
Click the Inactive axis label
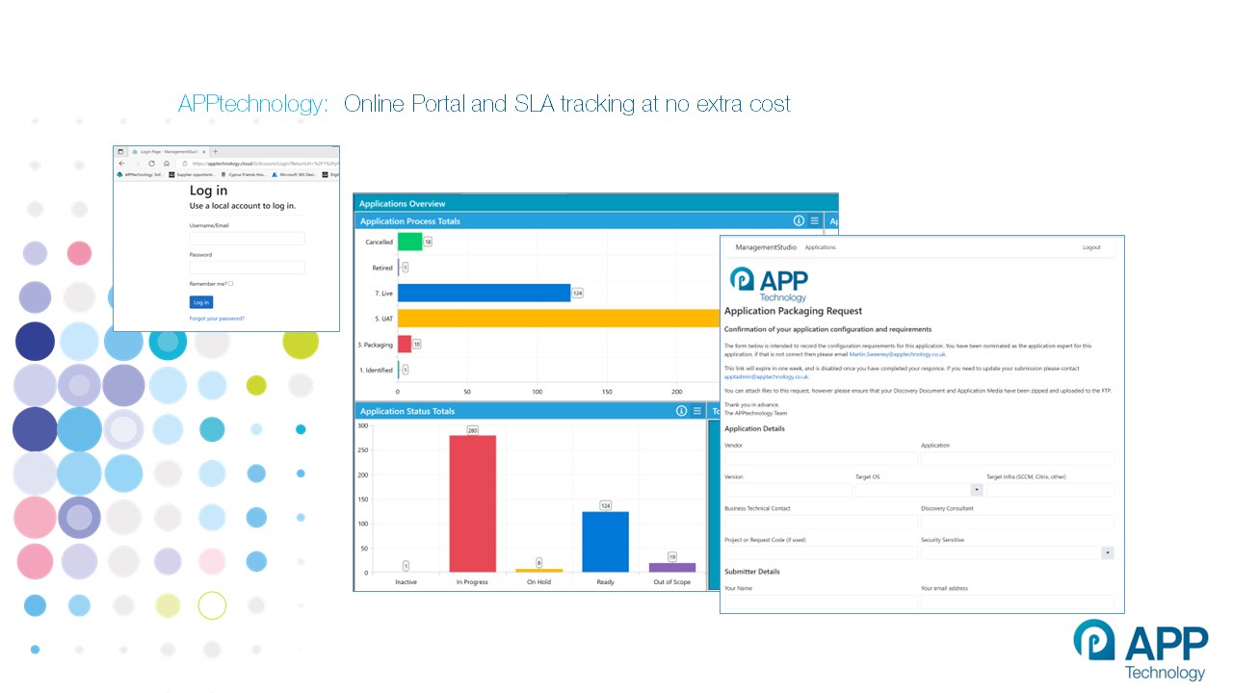click(x=407, y=582)
